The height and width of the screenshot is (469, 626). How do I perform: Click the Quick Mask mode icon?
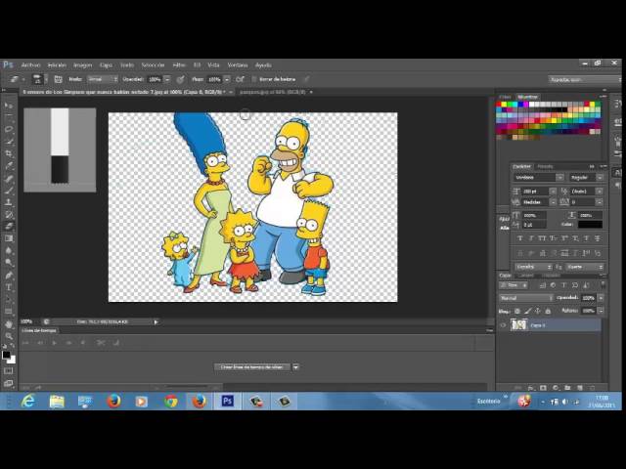[9, 371]
